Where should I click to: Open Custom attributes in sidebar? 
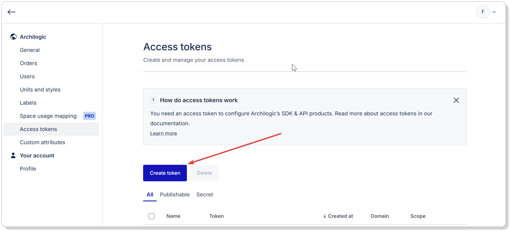coord(42,142)
